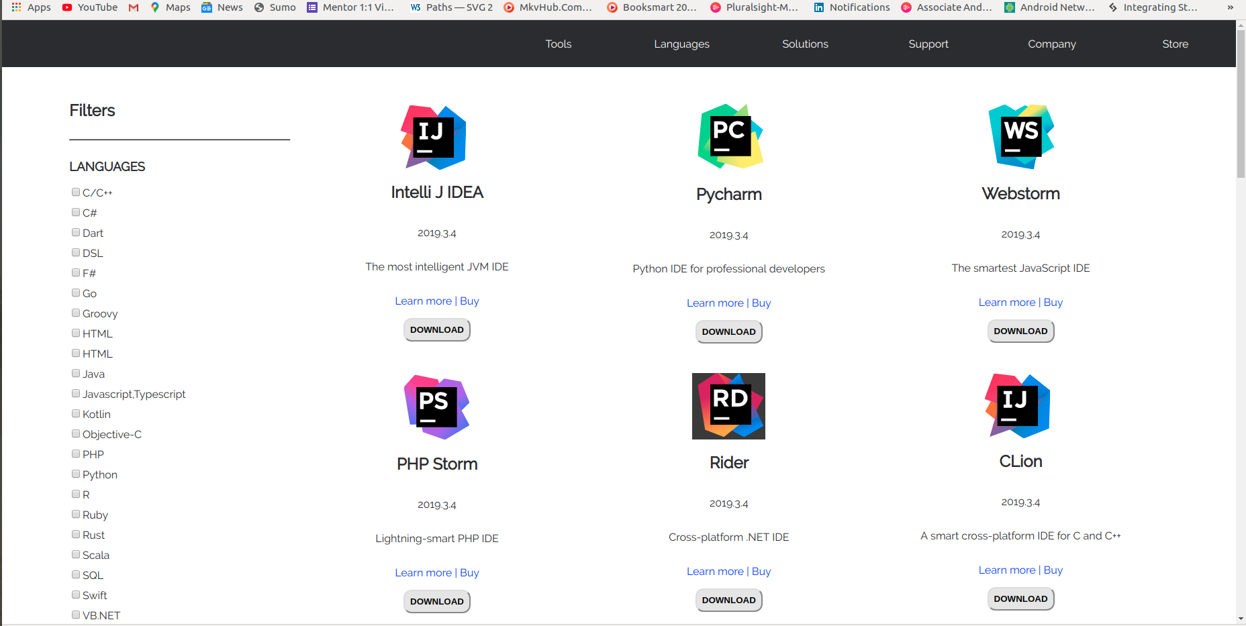Open the Gmail bookmark icon
The width and height of the screenshot is (1246, 626).
coord(134,7)
